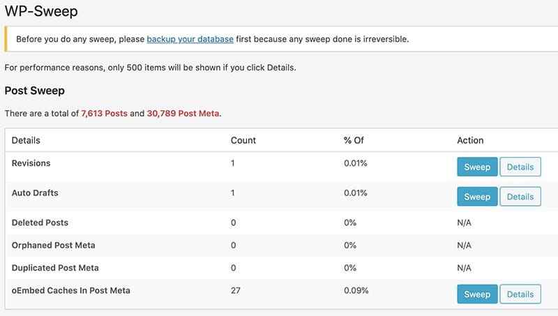
Task: View Details for Revisions
Action: pos(520,167)
